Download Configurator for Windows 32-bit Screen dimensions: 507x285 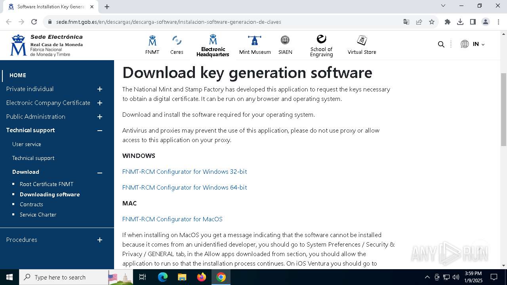click(185, 171)
